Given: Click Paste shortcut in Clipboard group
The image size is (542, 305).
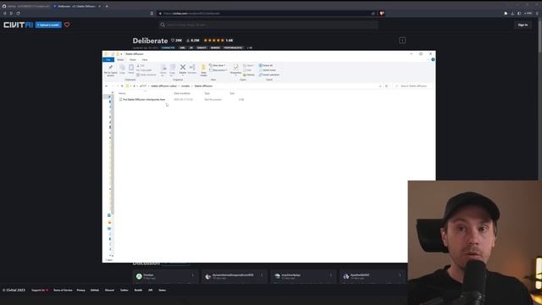Looking at the screenshot, I should (147, 75).
